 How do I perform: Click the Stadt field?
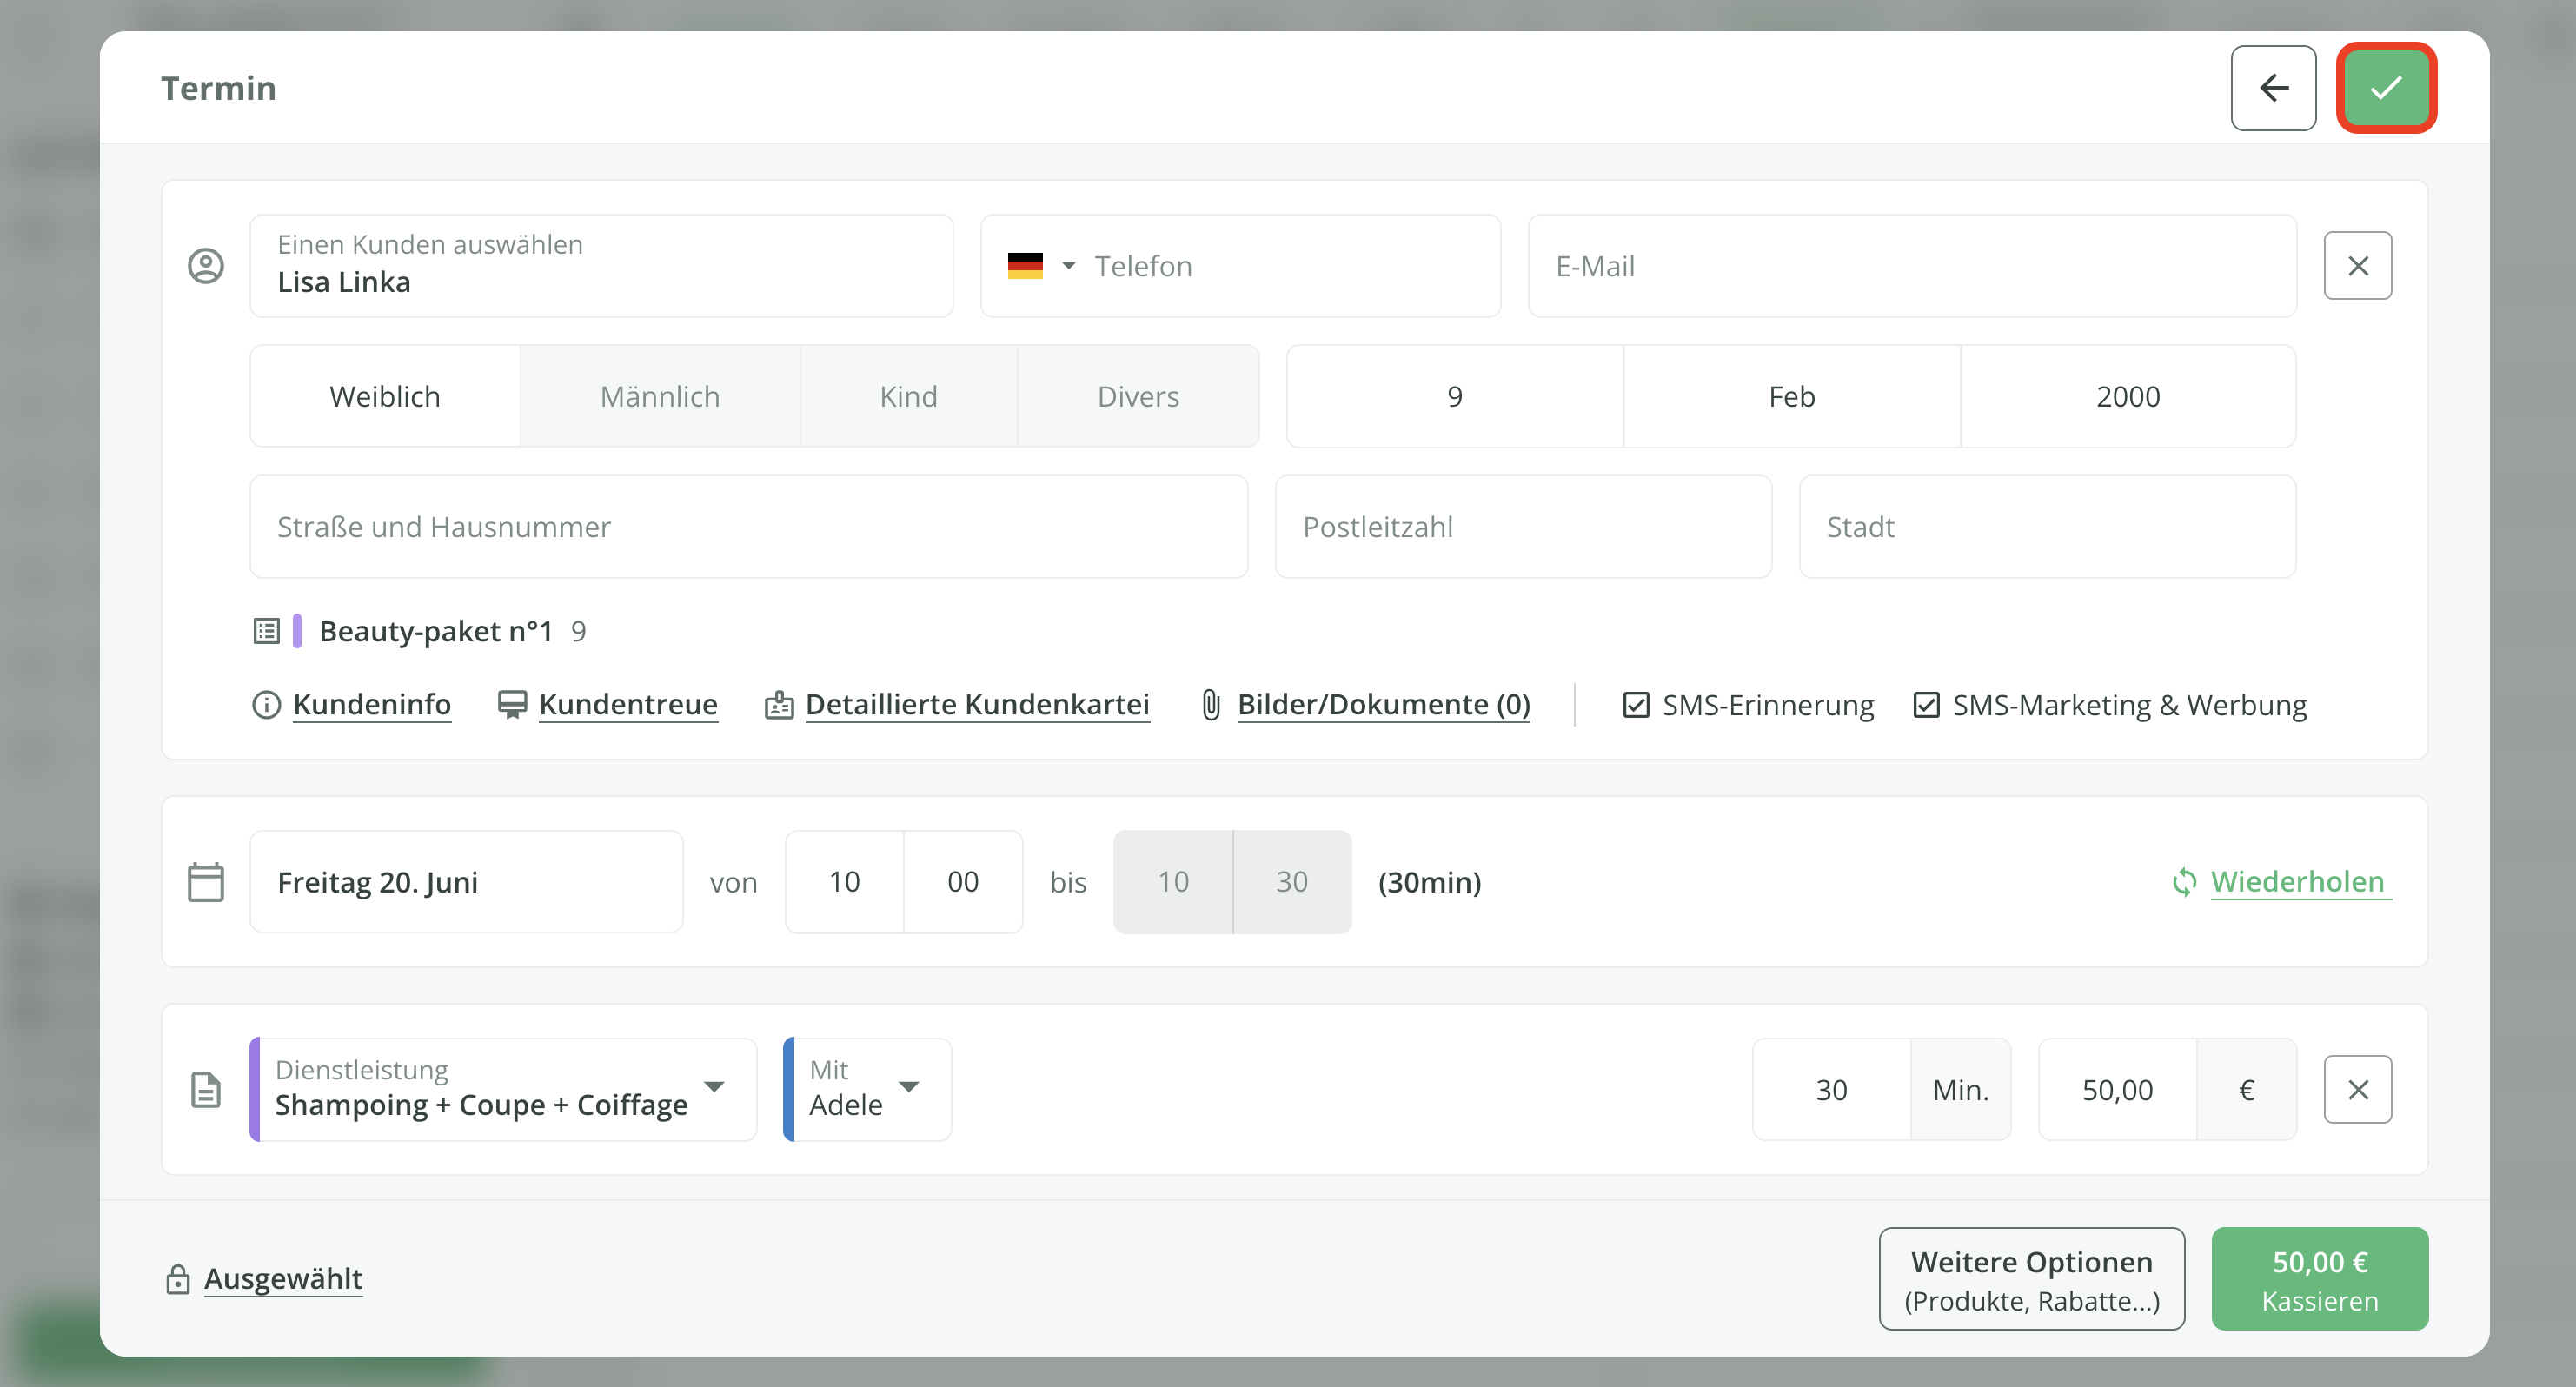[2047, 527]
